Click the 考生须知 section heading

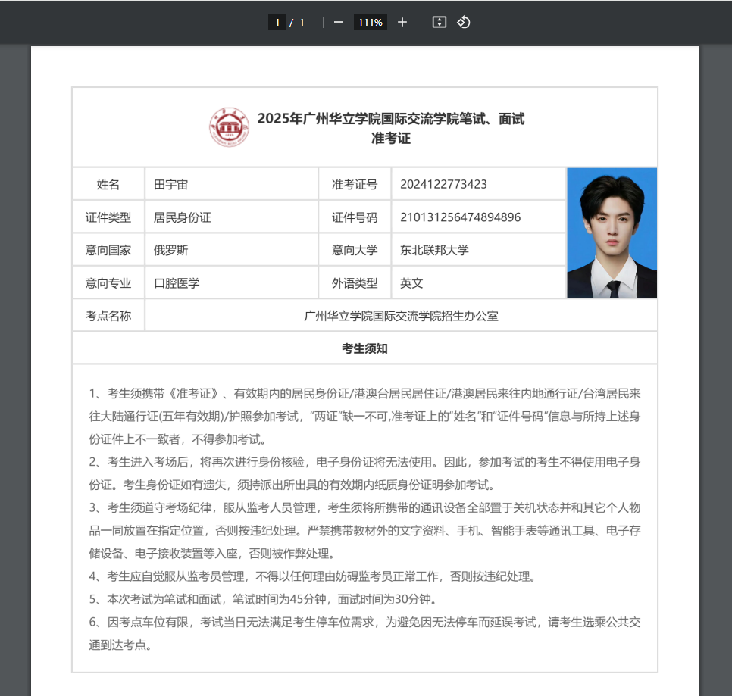click(x=364, y=348)
